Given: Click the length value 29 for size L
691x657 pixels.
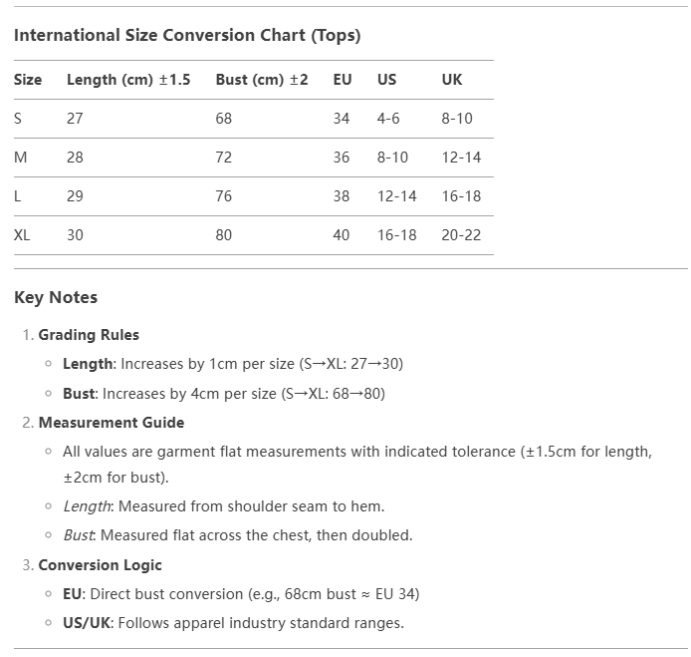Looking at the screenshot, I should (75, 196).
